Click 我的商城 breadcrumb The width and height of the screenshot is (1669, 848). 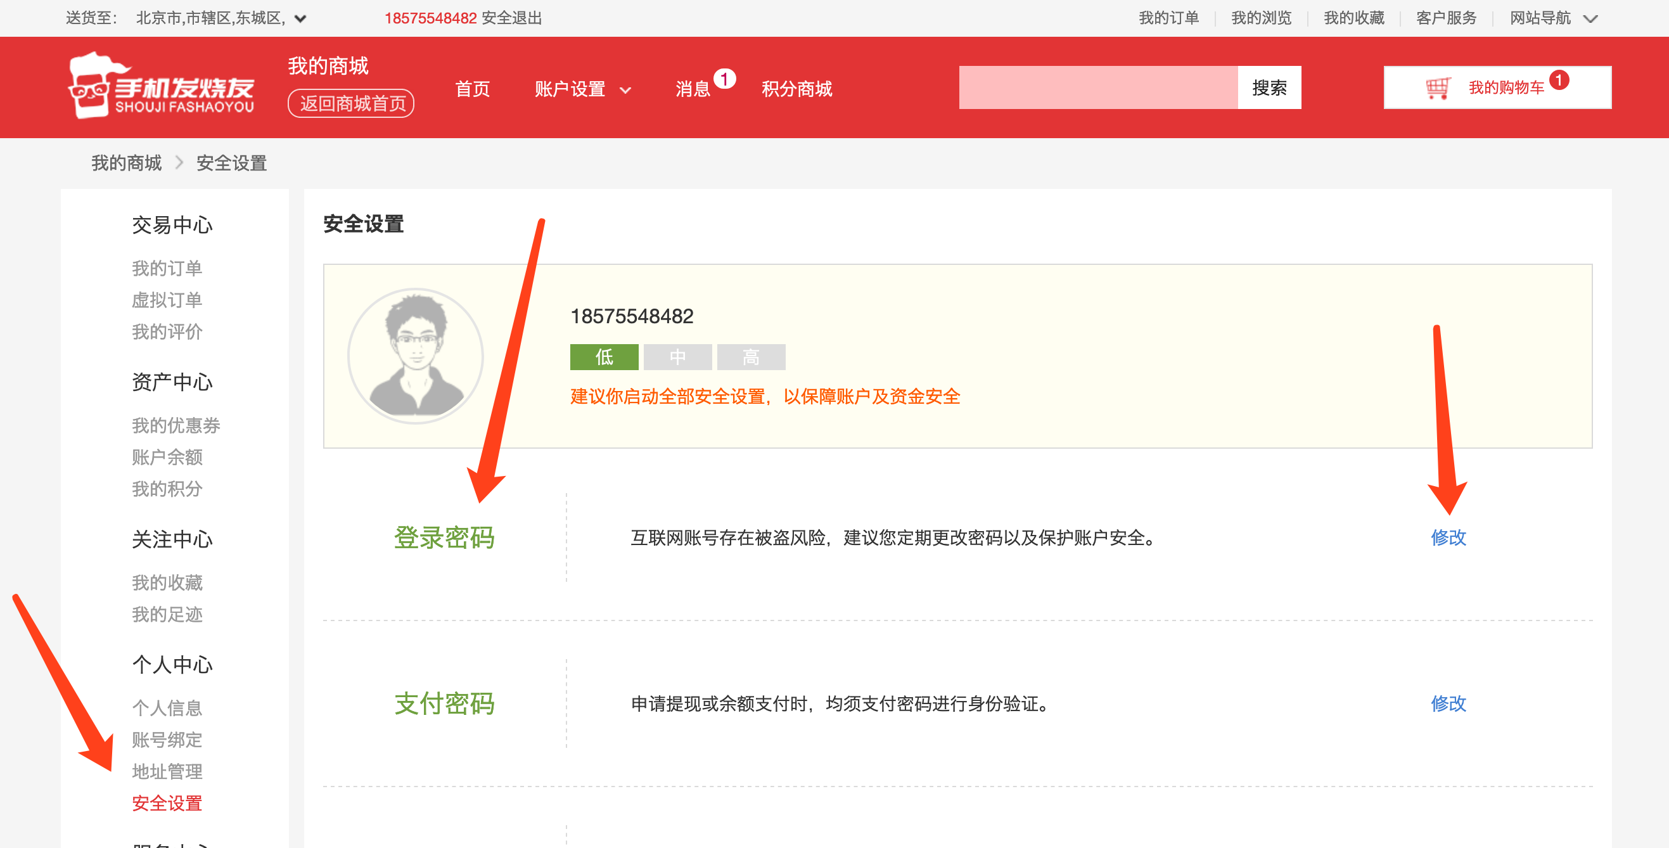[x=126, y=163]
